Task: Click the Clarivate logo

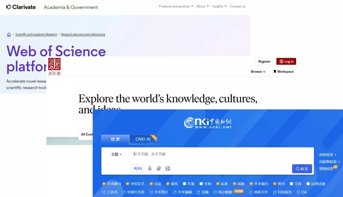Action: [21, 6]
